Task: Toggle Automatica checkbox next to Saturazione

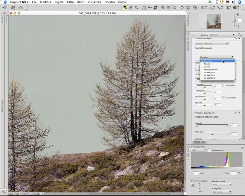Action: (224, 98)
